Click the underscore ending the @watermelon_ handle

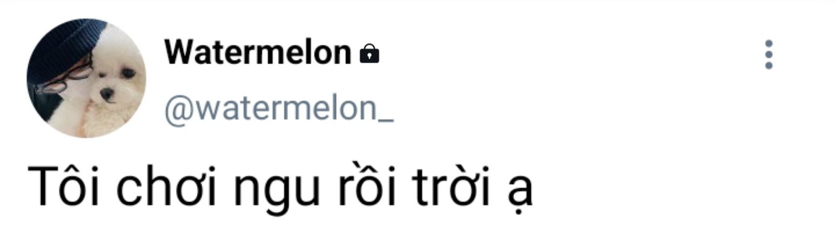point(385,121)
